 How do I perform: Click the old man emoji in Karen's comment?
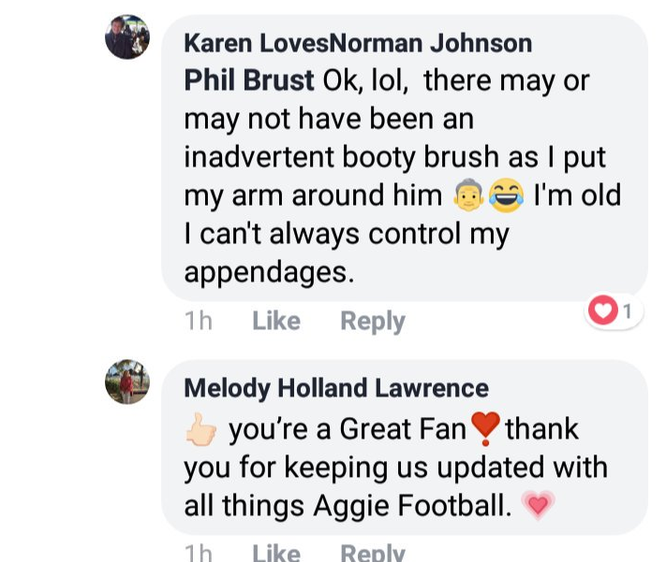(x=467, y=196)
